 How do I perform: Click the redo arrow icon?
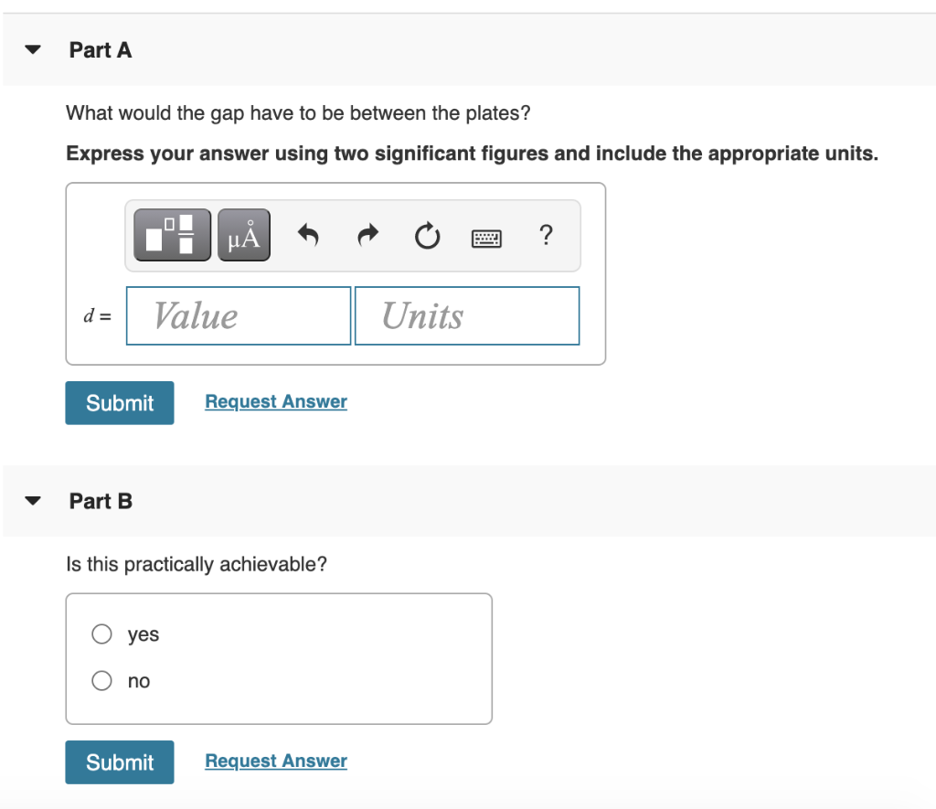coord(367,235)
